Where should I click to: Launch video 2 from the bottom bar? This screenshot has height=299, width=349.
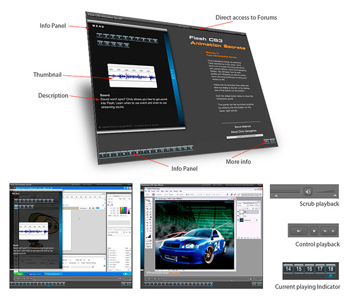point(109,154)
